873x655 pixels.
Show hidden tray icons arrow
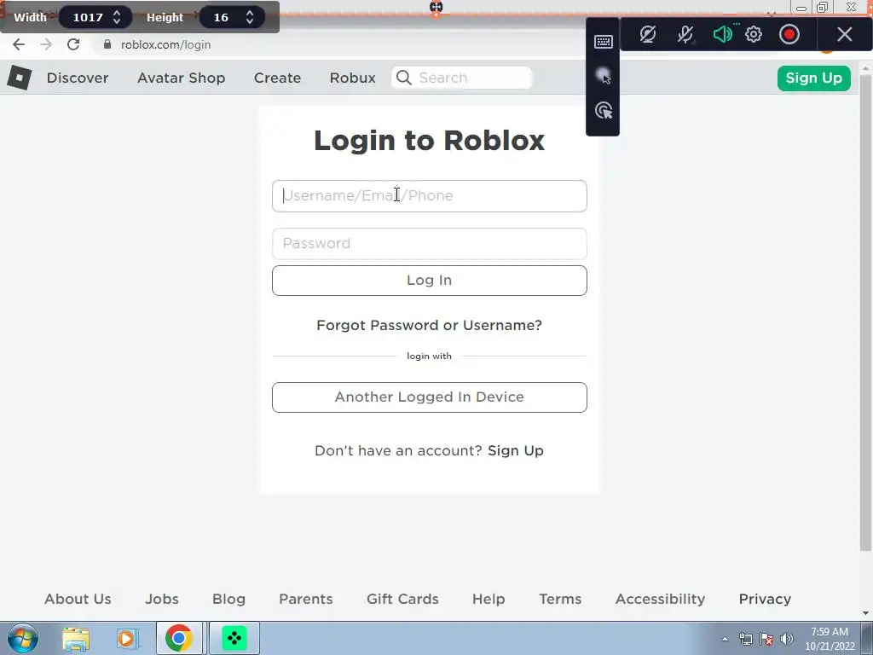725,639
